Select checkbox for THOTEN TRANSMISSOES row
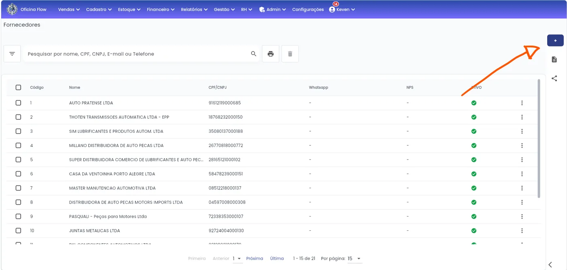Screen dimensions: 567x270 coord(18,117)
